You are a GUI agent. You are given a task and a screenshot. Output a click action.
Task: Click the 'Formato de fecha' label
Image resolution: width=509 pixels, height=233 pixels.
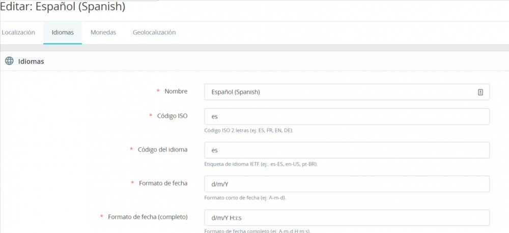point(163,183)
